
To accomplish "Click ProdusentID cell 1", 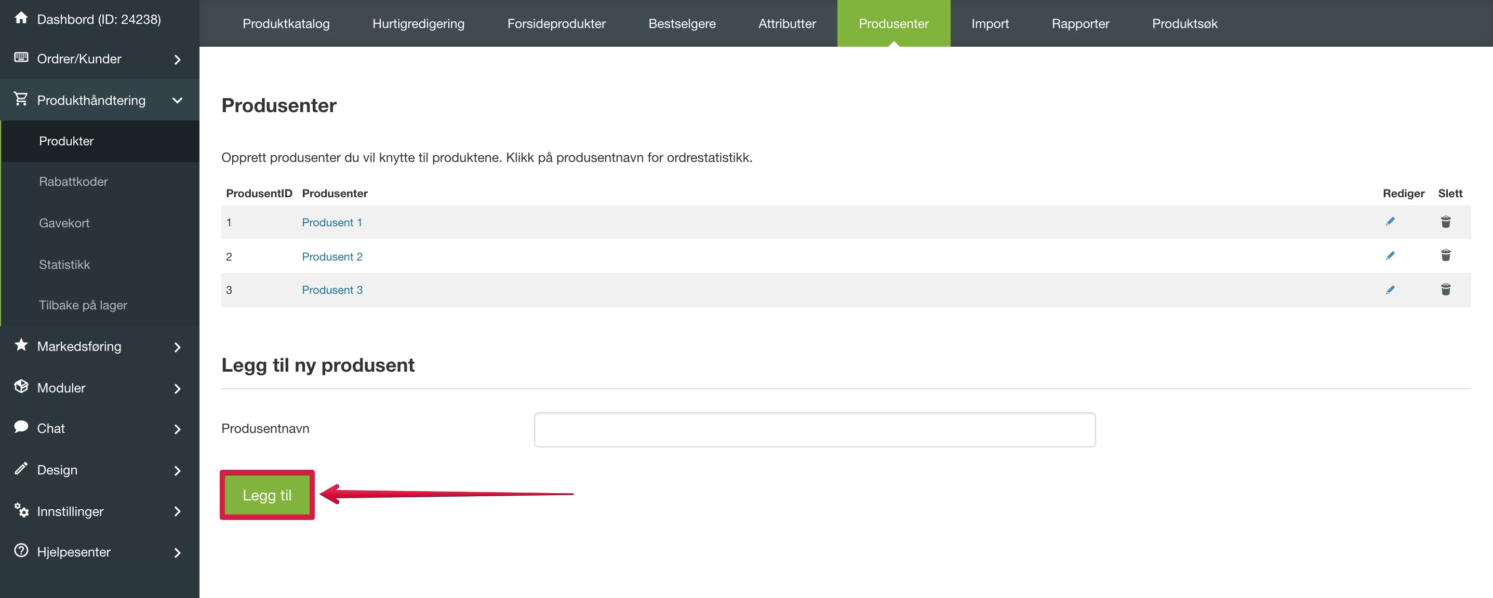I will click(229, 222).
